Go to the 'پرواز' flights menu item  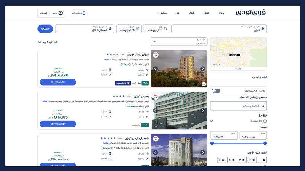(x=222, y=13)
